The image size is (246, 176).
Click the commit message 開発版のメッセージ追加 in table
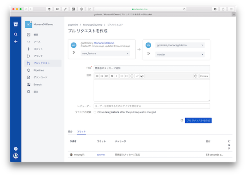click(128, 155)
